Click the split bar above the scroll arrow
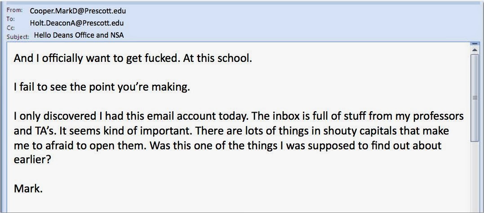The width and height of the screenshot is (484, 213). pos(475,43)
